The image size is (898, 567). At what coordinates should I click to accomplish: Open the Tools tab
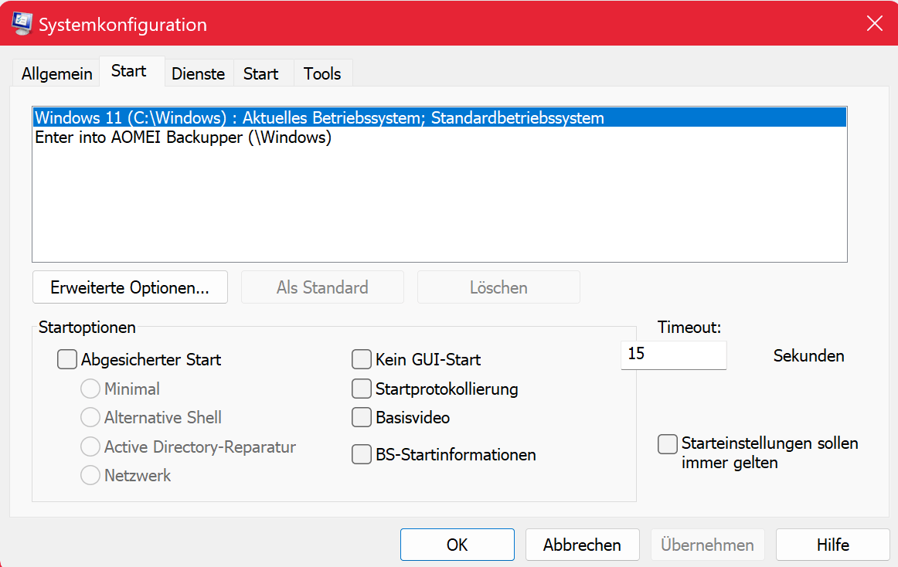pos(321,73)
